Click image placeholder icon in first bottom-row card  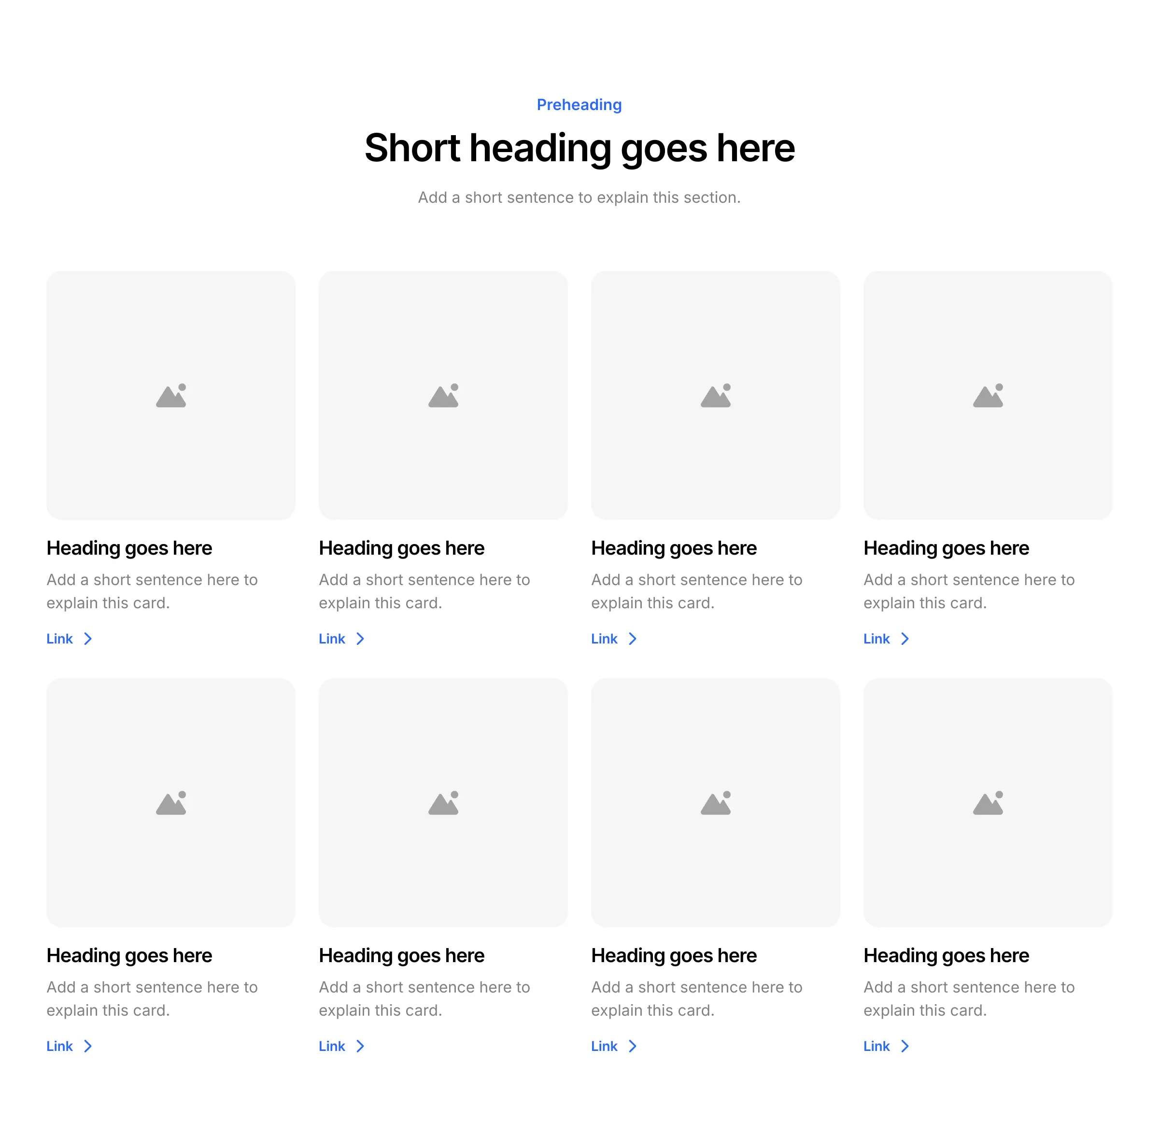[171, 803]
